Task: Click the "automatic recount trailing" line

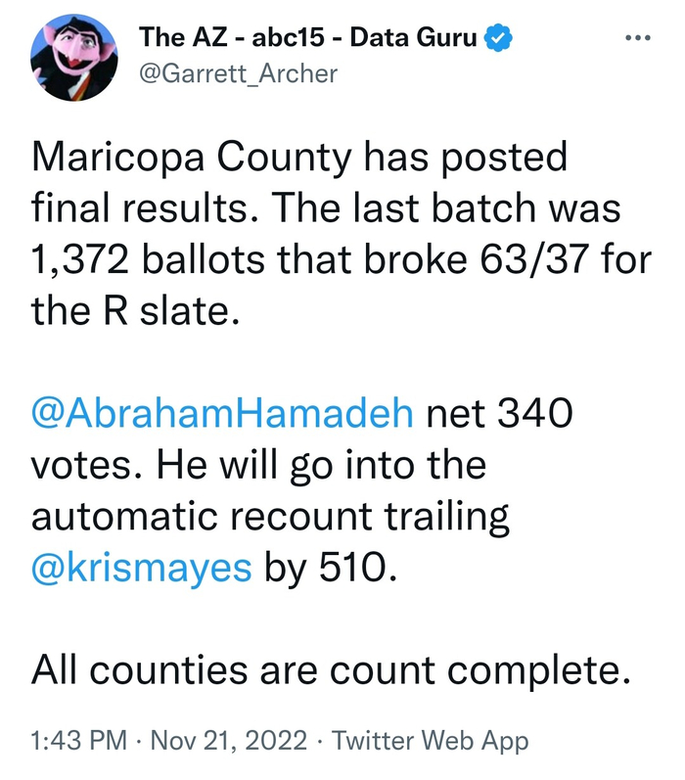Action: point(271,519)
